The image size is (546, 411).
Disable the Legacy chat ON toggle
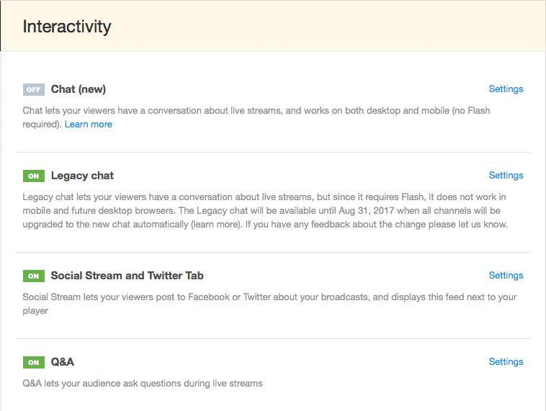pyautogui.click(x=34, y=176)
